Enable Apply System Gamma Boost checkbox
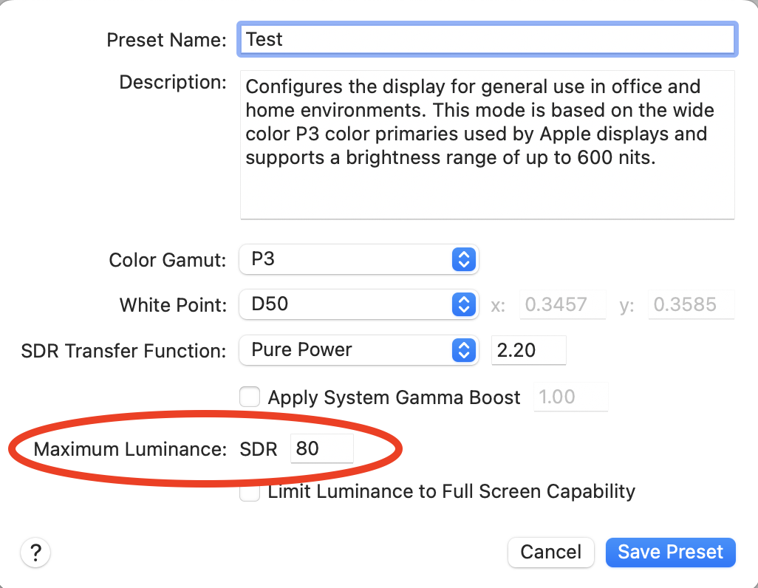This screenshot has width=758, height=588. (x=250, y=397)
